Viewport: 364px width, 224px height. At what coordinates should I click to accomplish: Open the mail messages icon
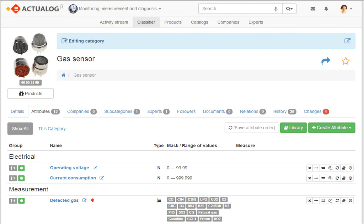tap(313, 9)
